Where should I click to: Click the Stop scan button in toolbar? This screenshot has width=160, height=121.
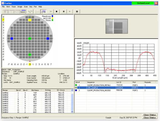56,12
